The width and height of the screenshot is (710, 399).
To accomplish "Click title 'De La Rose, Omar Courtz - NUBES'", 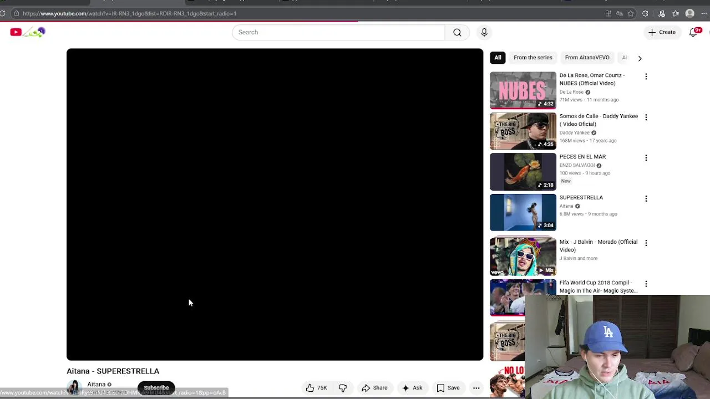I will coord(592,79).
